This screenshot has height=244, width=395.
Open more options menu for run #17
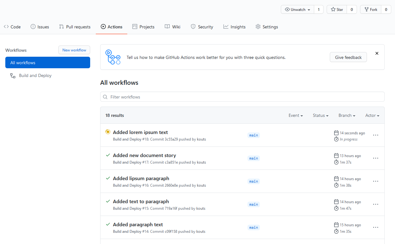click(376, 158)
